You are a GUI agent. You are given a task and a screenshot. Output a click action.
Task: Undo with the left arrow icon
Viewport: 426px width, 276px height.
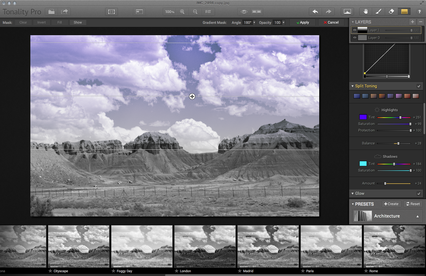tap(315, 12)
